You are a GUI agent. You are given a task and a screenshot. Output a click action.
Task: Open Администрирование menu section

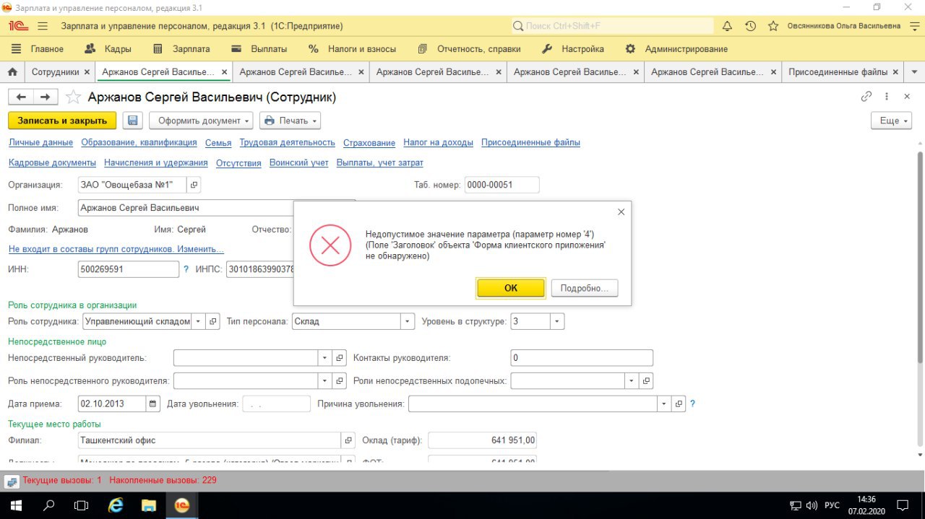pyautogui.click(x=676, y=49)
